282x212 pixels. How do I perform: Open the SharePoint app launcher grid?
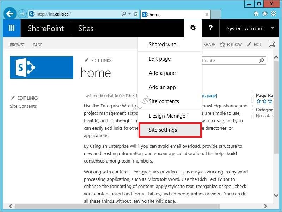click(x=12, y=28)
